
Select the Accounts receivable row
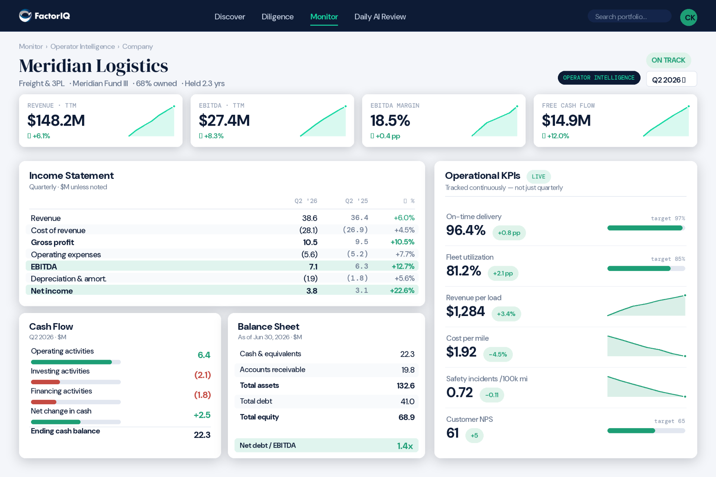[x=327, y=370]
